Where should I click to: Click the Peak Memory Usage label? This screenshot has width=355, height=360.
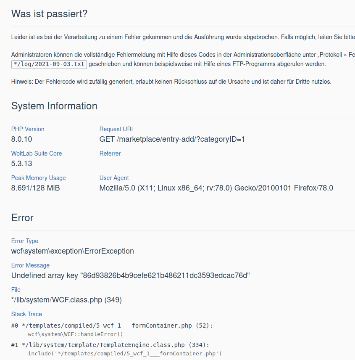coord(39,178)
